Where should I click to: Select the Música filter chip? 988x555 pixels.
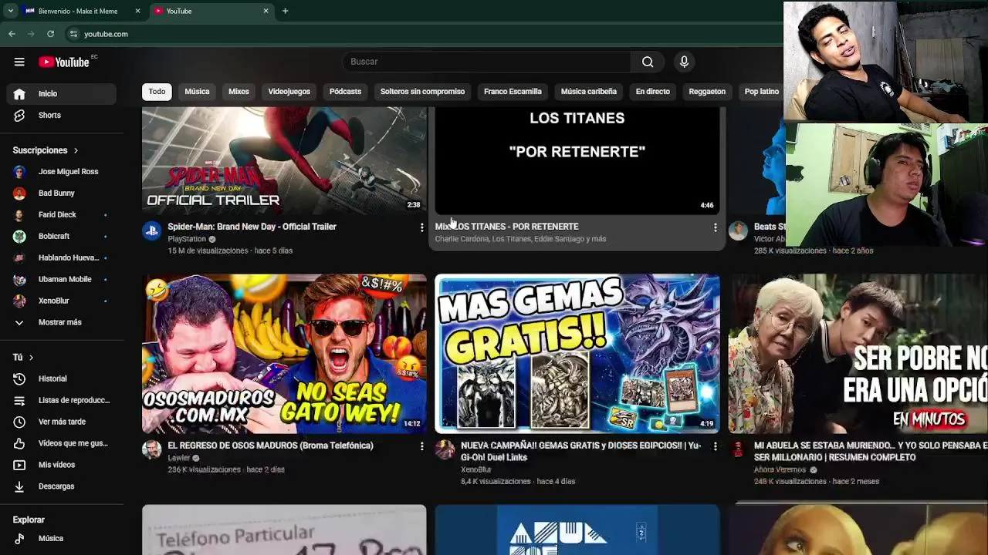click(x=197, y=92)
